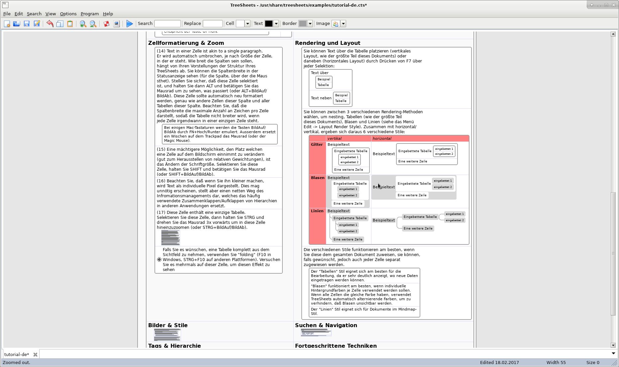Select the red 'Gitter' row header cell
This screenshot has width=619, height=367.
click(x=317, y=158)
